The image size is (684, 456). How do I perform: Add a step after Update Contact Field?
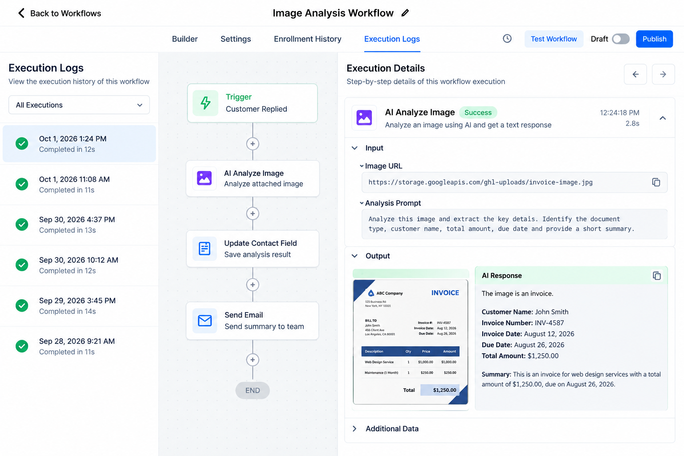click(x=252, y=285)
